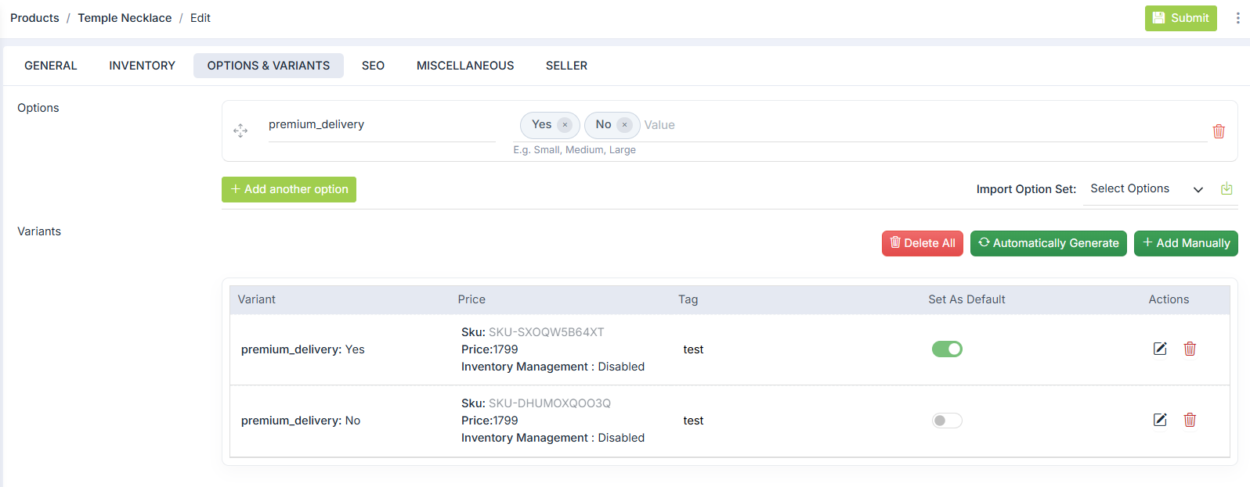
Task: Click Automatically Generate variants
Action: tap(1048, 243)
